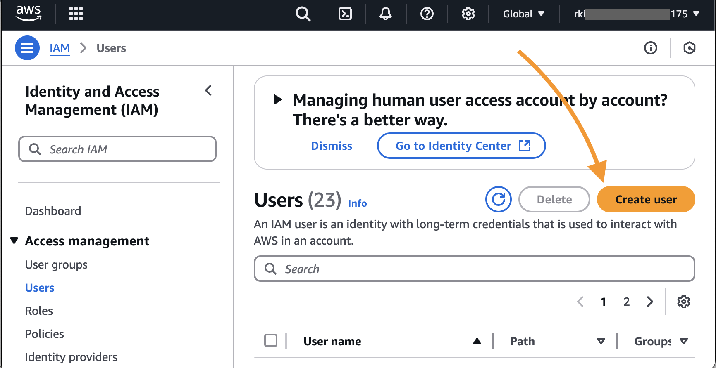This screenshot has height=368, width=716.
Task: Click the external link icon in Identity Center button
Action: (525, 146)
